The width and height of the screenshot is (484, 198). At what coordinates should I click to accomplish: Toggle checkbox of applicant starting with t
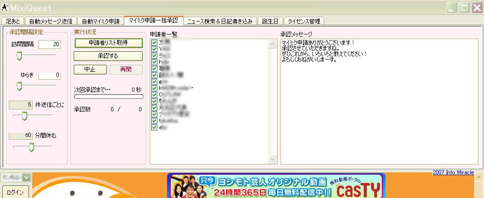click(154, 121)
